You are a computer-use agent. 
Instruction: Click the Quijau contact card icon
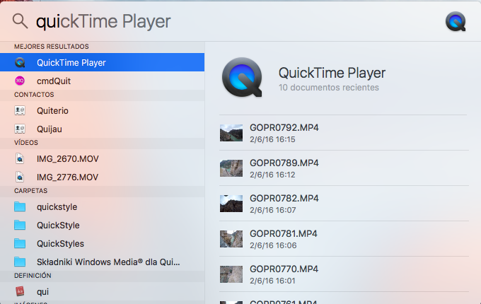[x=20, y=129]
